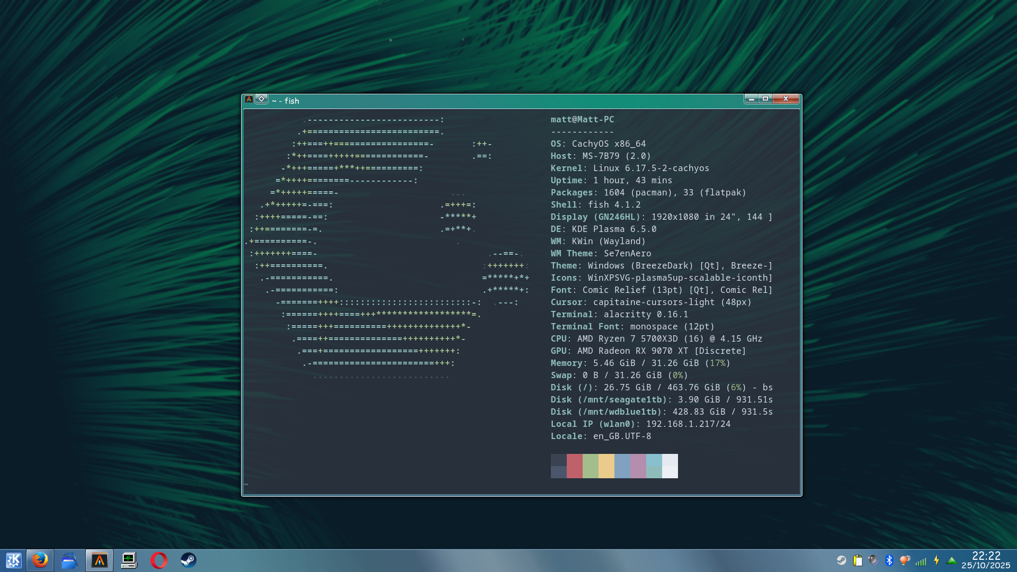1017x572 pixels.
Task: Launch Steam from the taskbar
Action: [188, 560]
